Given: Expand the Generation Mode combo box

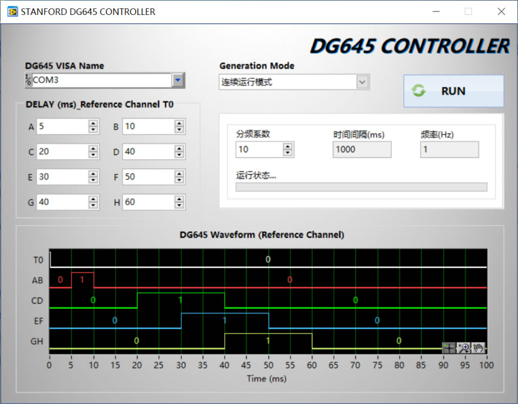Looking at the screenshot, I should point(362,82).
